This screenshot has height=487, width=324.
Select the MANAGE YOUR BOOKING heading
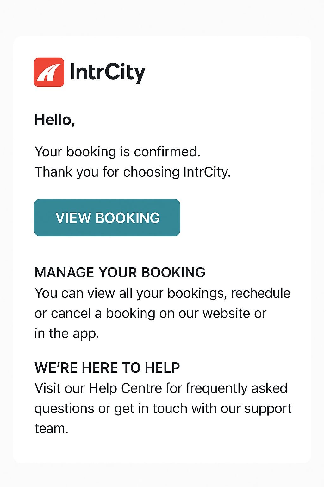coord(120,272)
